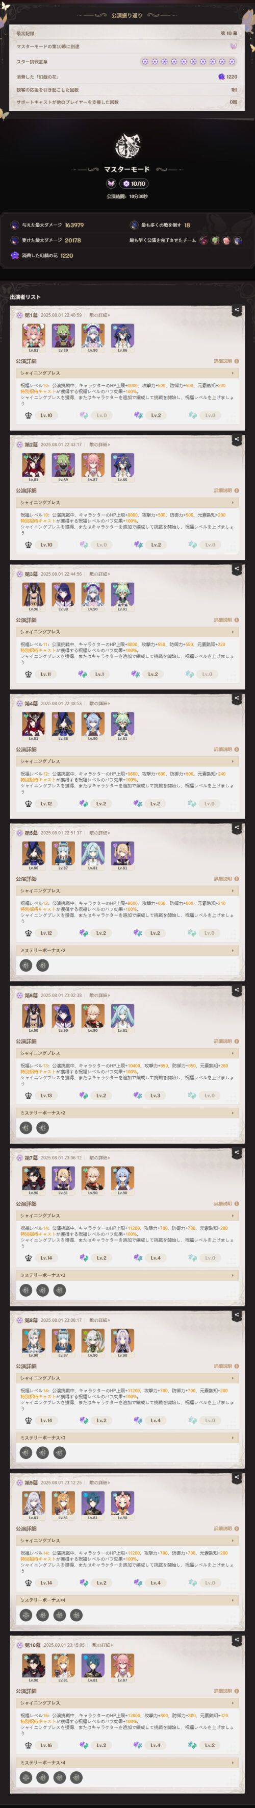
Task: Click third mystery bonus icon in 第7幕
Action: pos(60,1290)
